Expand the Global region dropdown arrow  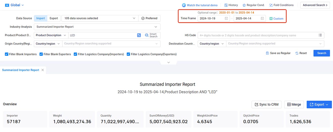(x=23, y=5)
